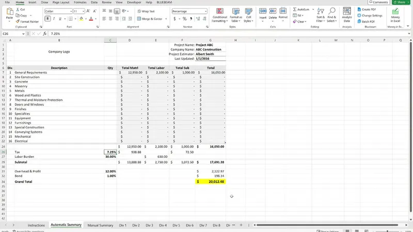
Task: Open Cell Styles gallery
Action: click(x=248, y=15)
